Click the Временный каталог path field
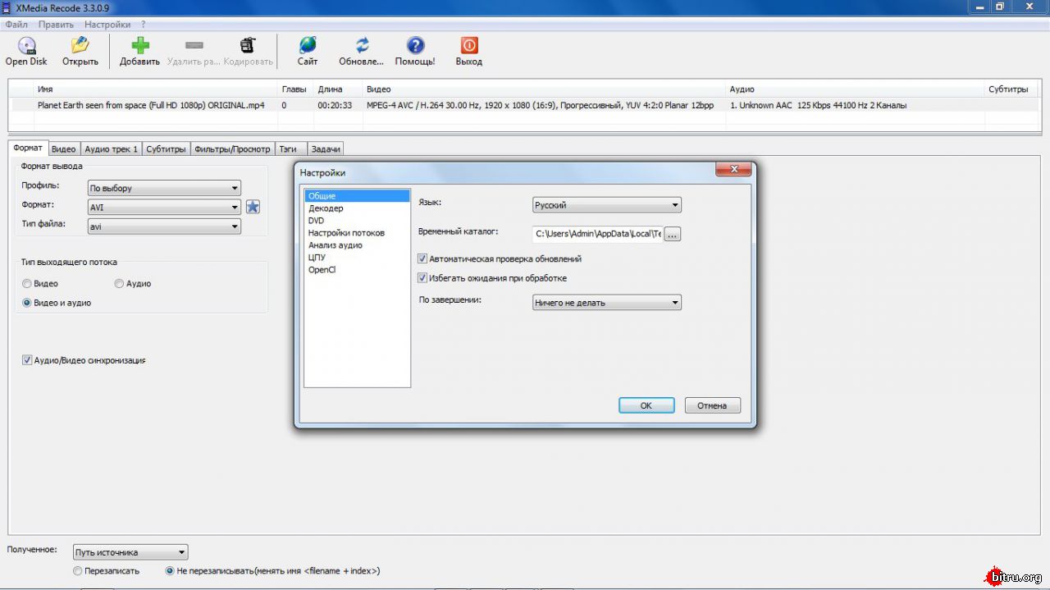 pos(597,234)
